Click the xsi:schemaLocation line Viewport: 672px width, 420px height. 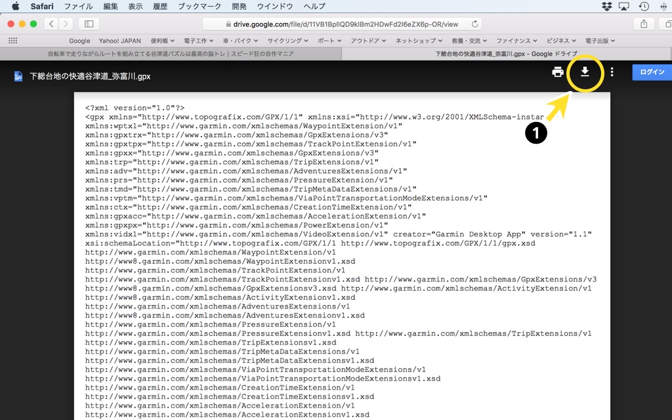coord(310,243)
